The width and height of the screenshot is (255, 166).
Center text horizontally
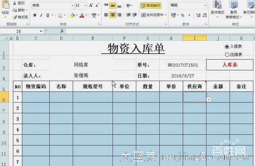[113, 15]
